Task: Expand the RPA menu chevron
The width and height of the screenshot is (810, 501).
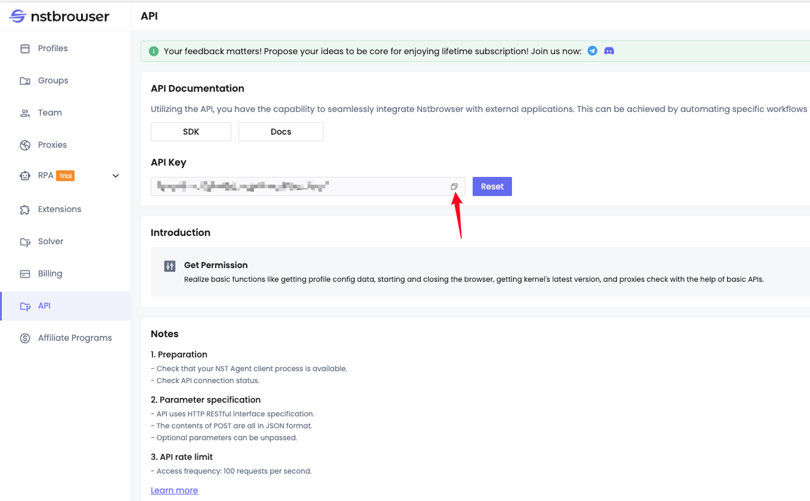Action: coord(116,176)
